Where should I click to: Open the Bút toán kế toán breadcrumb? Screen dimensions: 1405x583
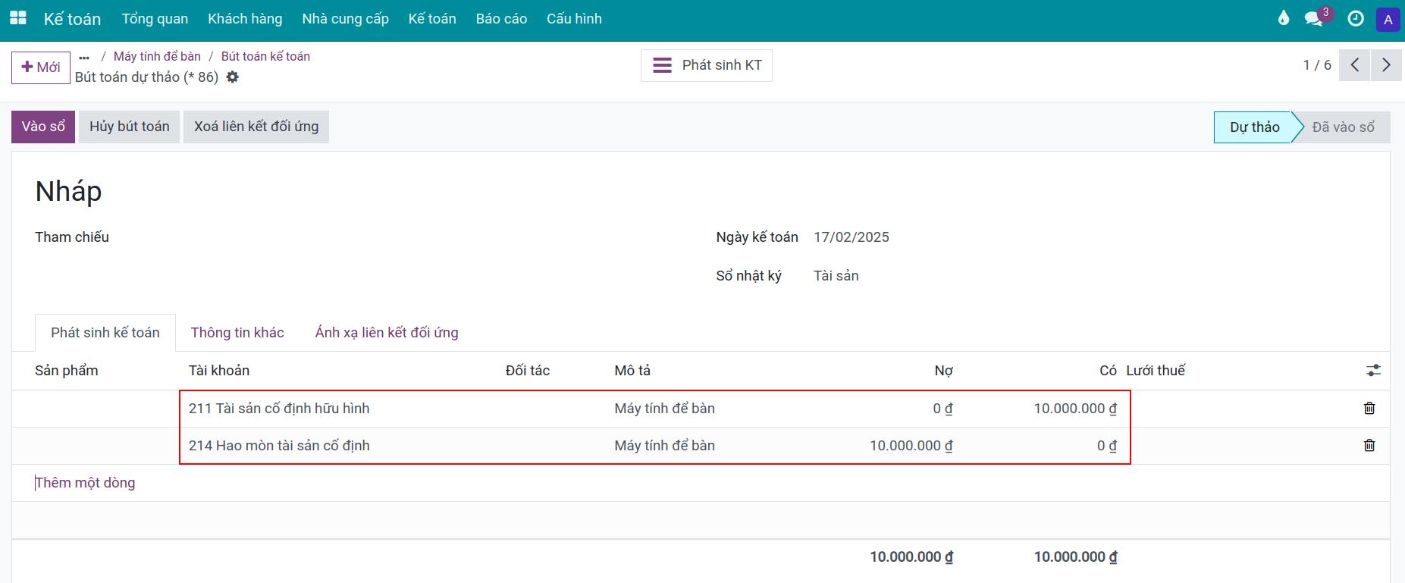pyautogui.click(x=265, y=56)
